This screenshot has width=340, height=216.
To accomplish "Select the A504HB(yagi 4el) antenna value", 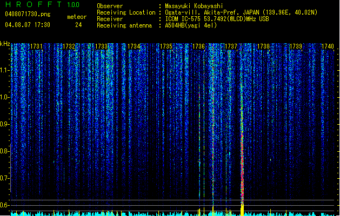I will 191,25.
